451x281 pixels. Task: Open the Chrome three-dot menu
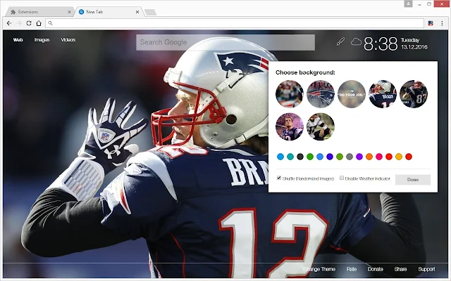pyautogui.click(x=442, y=23)
